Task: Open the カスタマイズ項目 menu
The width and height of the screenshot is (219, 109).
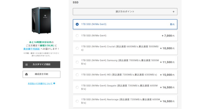Action: pyautogui.click(x=41, y=65)
